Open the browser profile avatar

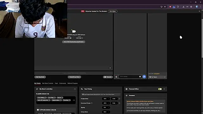[197, 7]
